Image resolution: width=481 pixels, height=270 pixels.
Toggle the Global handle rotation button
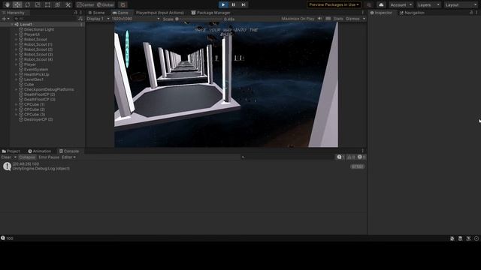105,5
